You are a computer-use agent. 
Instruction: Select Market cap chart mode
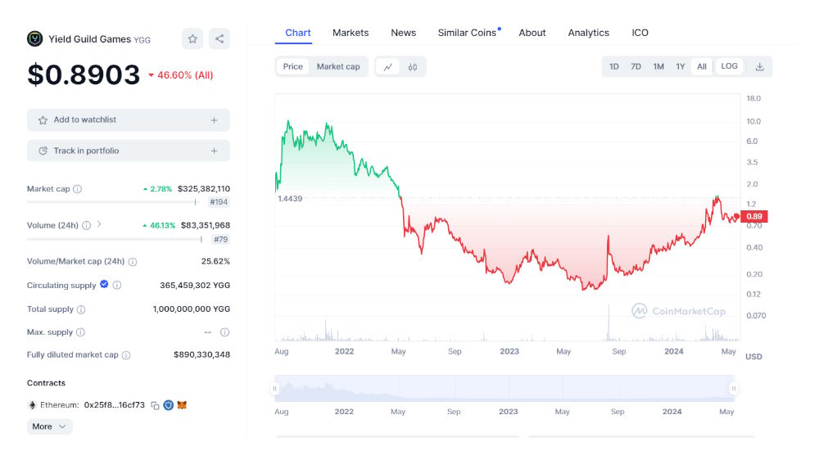point(338,67)
